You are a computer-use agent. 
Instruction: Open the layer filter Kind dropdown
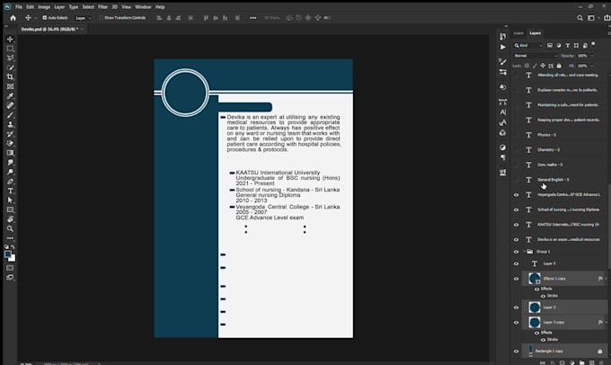click(x=528, y=46)
